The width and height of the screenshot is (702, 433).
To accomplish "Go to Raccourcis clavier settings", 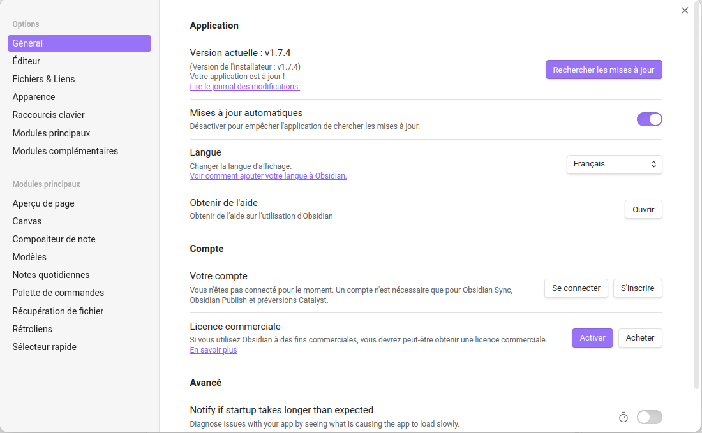I will [x=49, y=115].
